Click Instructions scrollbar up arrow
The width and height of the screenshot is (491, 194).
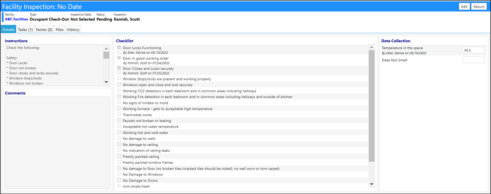point(106,48)
